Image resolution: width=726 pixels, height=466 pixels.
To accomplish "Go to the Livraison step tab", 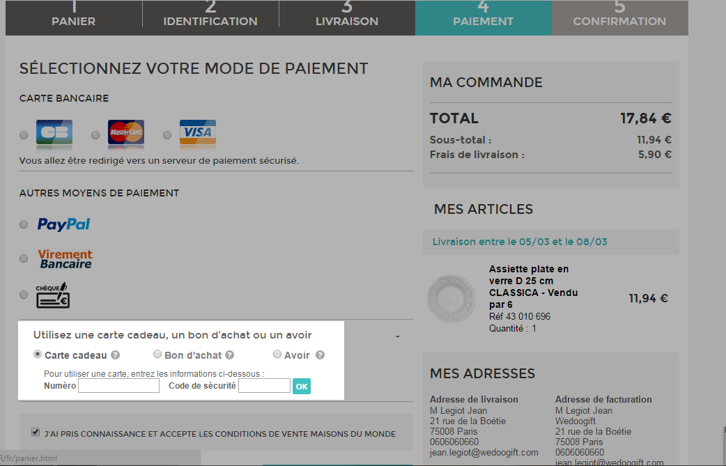I will [347, 17].
